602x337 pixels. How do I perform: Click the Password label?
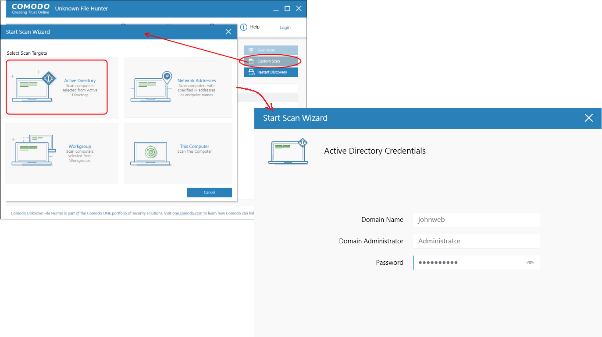(390, 263)
